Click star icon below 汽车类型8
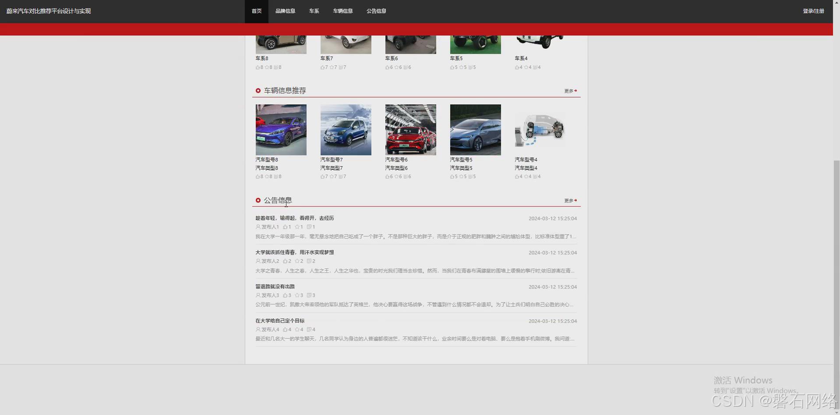The image size is (840, 415). click(267, 177)
